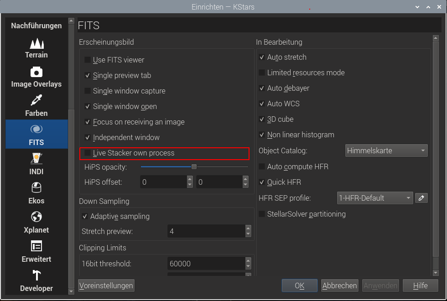Decrease second HiPS offset value
The width and height of the screenshot is (447, 301).
pyautogui.click(x=245, y=185)
